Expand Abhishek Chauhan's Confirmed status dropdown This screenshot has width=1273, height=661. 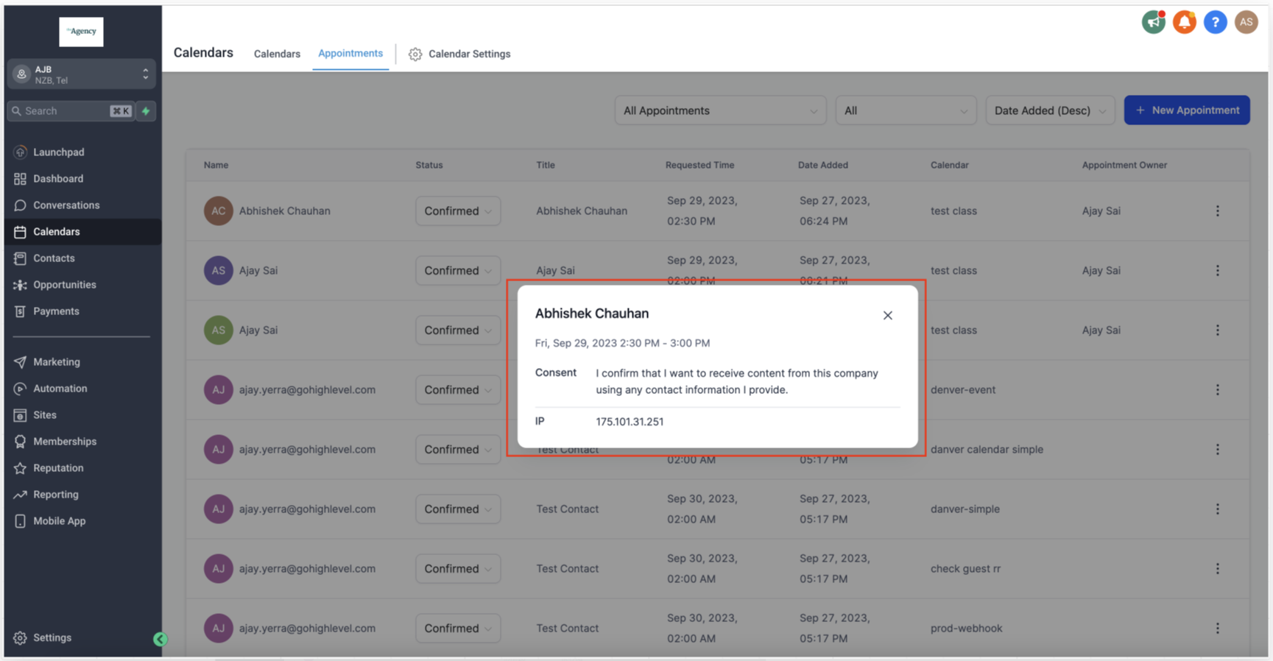click(457, 211)
